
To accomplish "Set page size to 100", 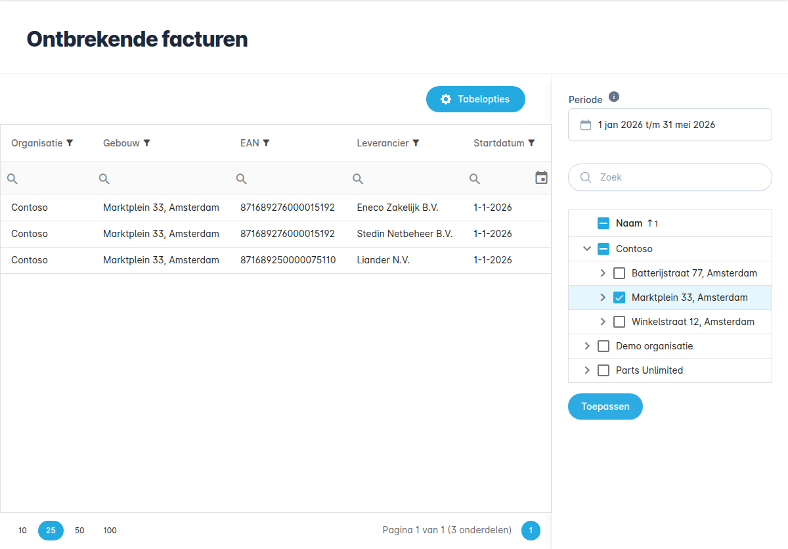I will pos(110,531).
